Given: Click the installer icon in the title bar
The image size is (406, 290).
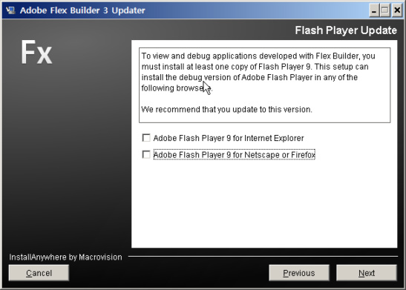Looking at the screenshot, I should (10, 10).
